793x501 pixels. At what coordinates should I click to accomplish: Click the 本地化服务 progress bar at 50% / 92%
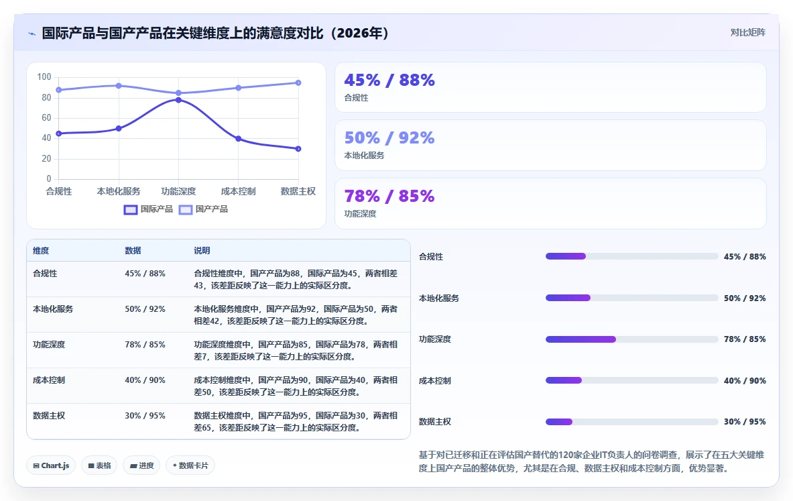tap(631, 298)
